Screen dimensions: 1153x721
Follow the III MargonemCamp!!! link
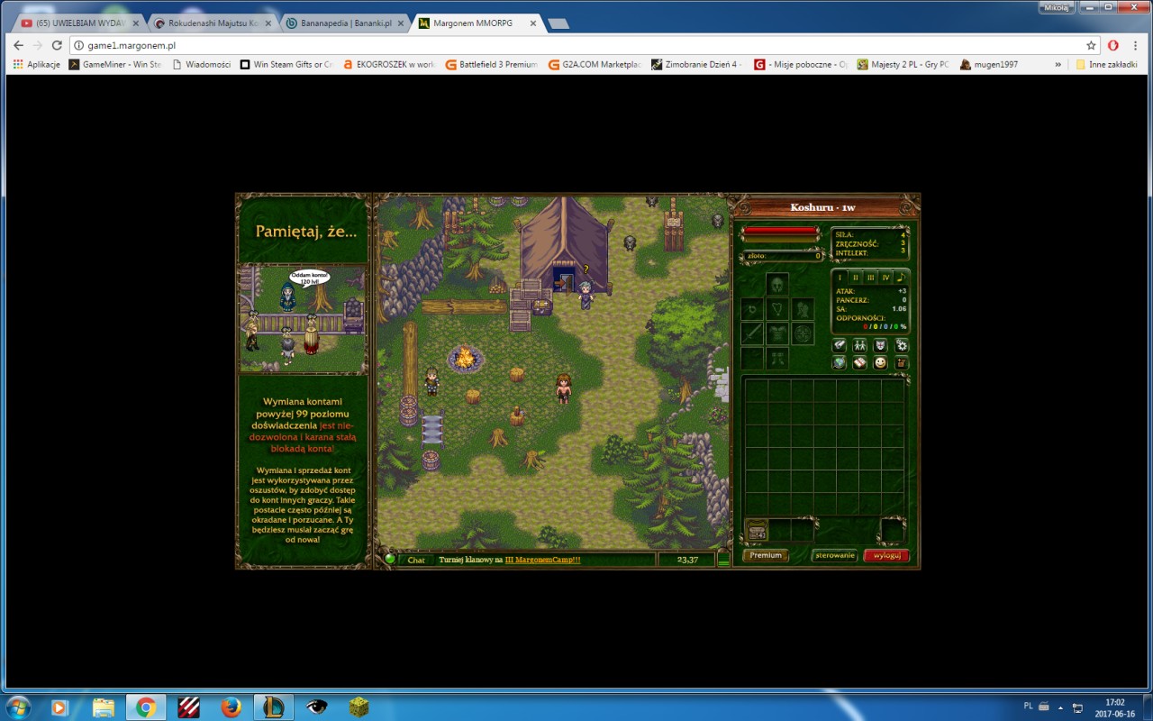(x=543, y=560)
